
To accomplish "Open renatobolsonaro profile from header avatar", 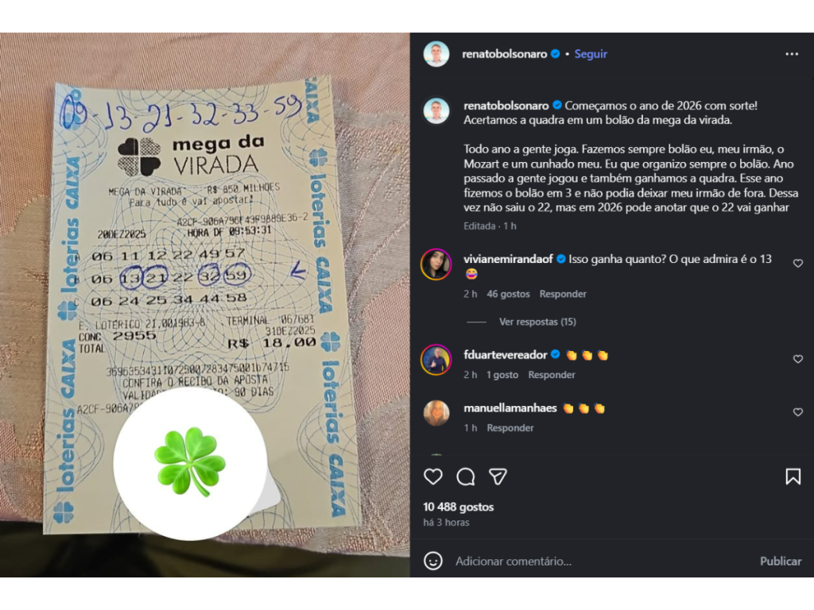I will point(436,54).
